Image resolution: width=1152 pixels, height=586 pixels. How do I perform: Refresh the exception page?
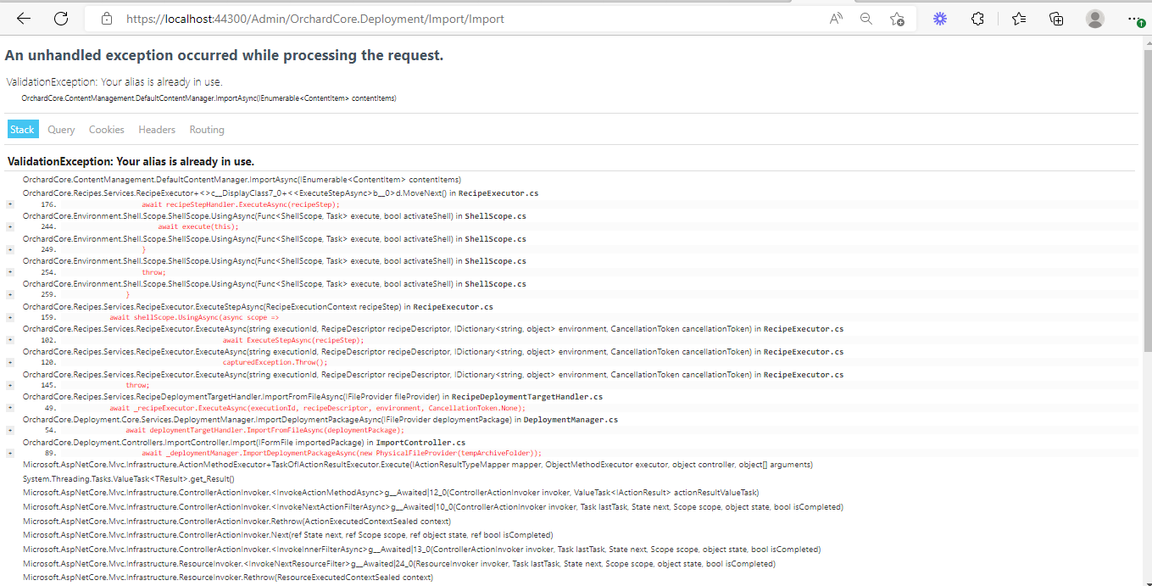pyautogui.click(x=60, y=18)
